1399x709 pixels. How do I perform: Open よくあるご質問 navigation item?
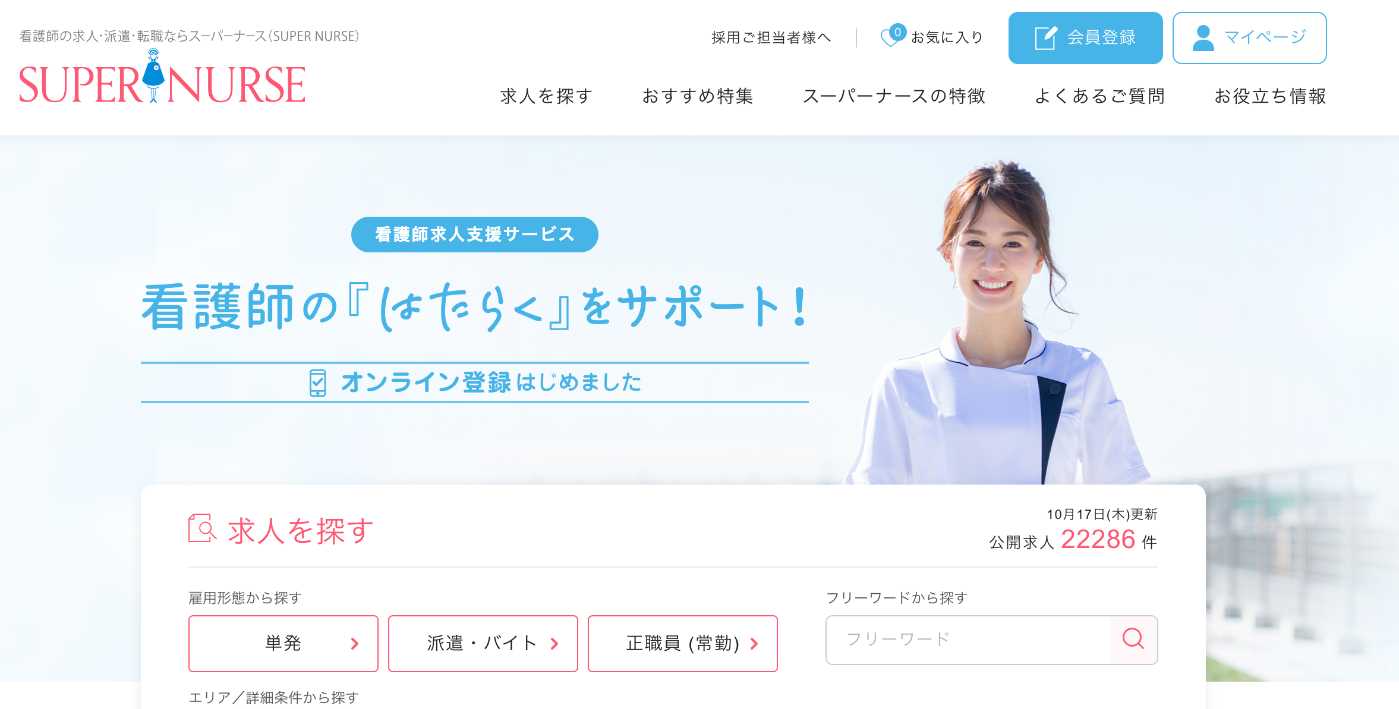1100,96
